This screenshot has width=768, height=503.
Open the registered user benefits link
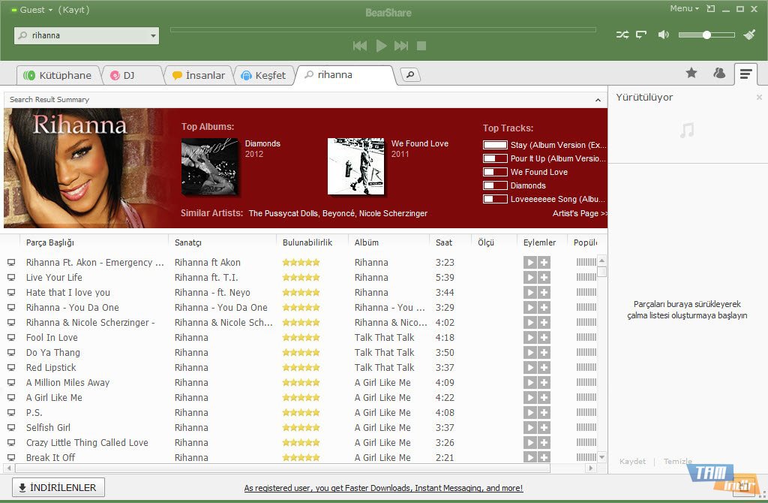pyautogui.click(x=383, y=488)
